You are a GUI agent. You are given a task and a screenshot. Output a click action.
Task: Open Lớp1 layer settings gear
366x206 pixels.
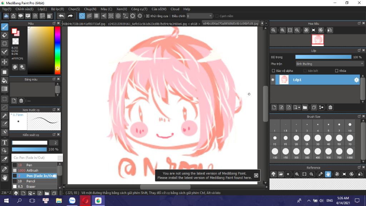[x=356, y=80]
